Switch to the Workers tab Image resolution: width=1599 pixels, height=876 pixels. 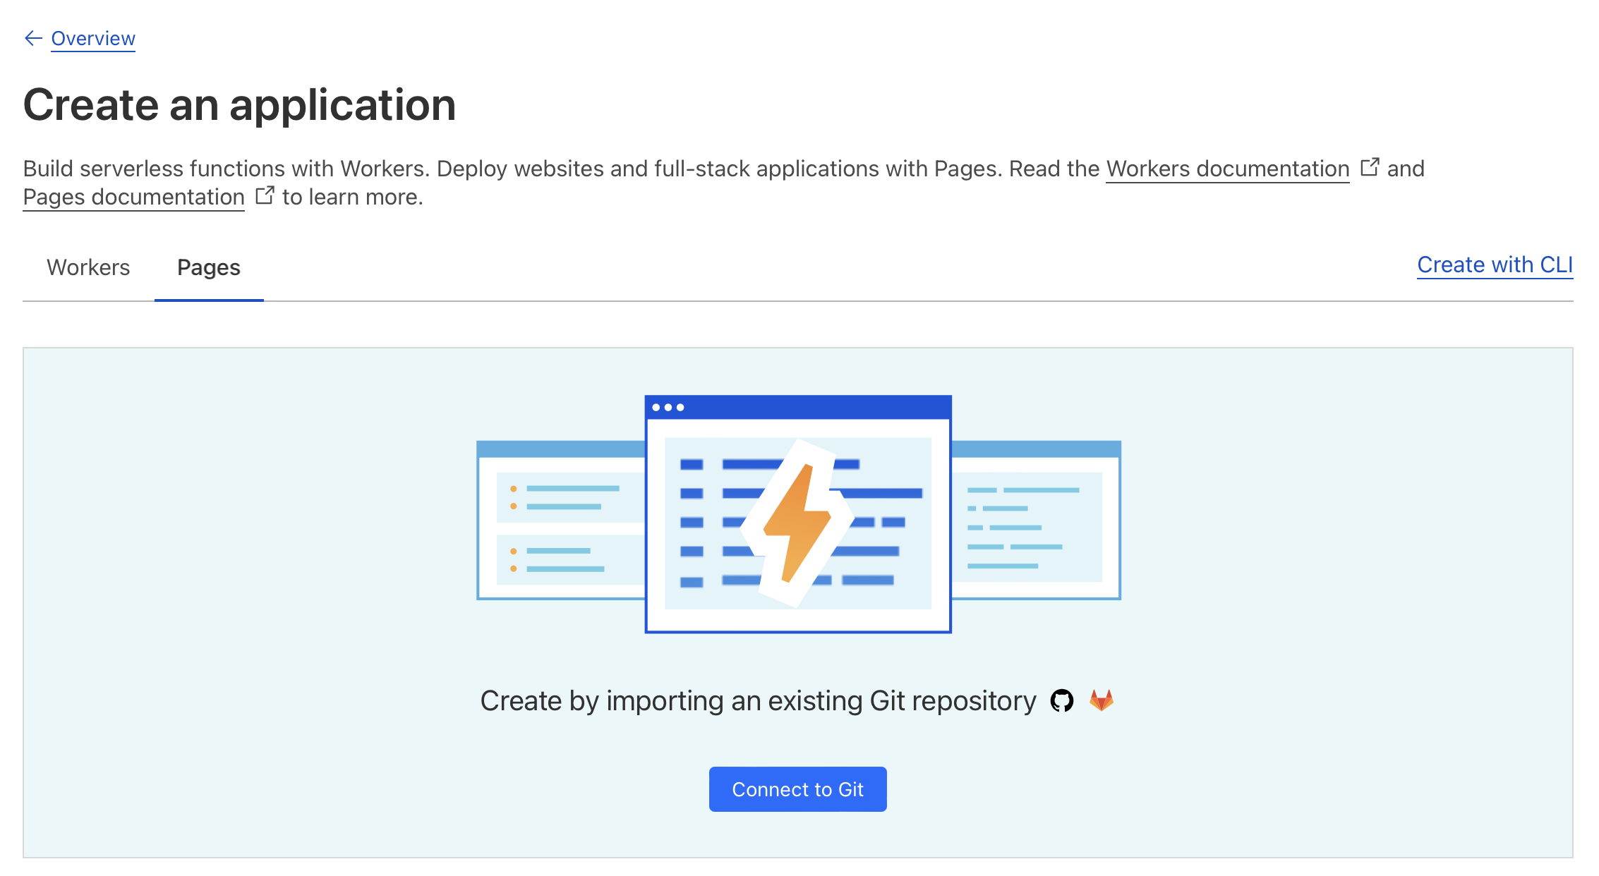tap(88, 267)
